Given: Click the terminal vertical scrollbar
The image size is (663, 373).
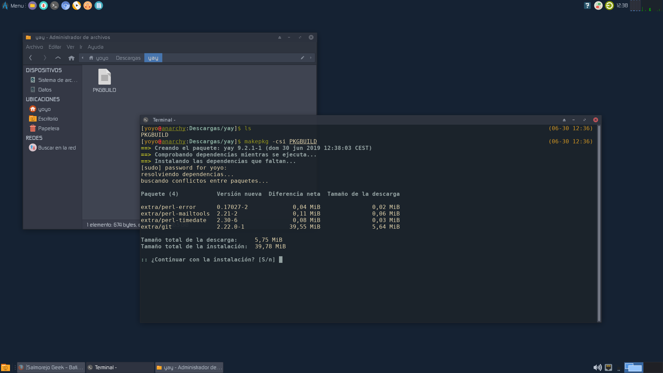Looking at the screenshot, I should point(599,223).
